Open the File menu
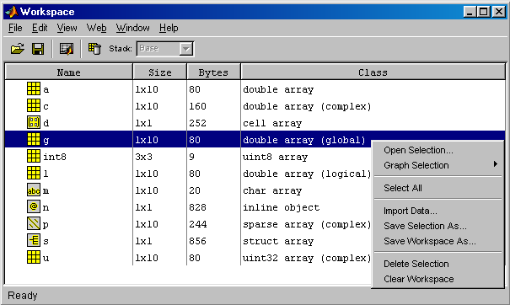Viewport: 510px width, 305px height. tap(15, 28)
